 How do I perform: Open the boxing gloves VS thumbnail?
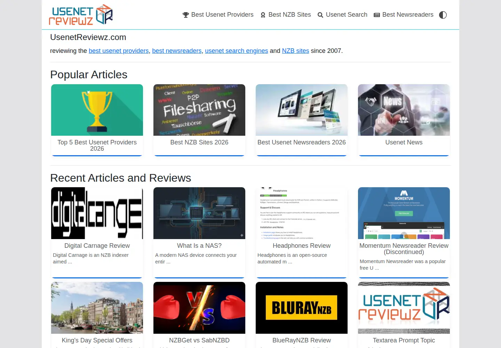(x=199, y=308)
